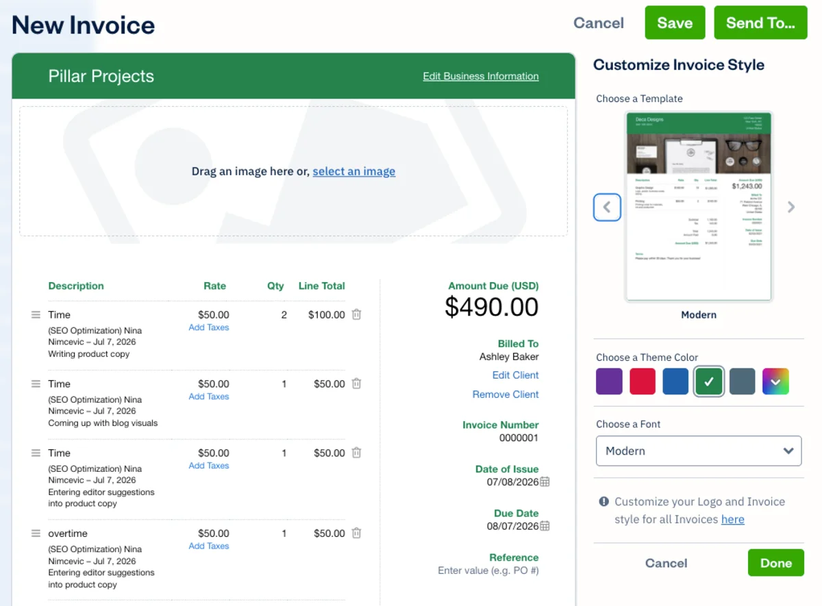Image resolution: width=822 pixels, height=606 pixels.
Task: Go to previous invoice template
Action: pos(607,207)
